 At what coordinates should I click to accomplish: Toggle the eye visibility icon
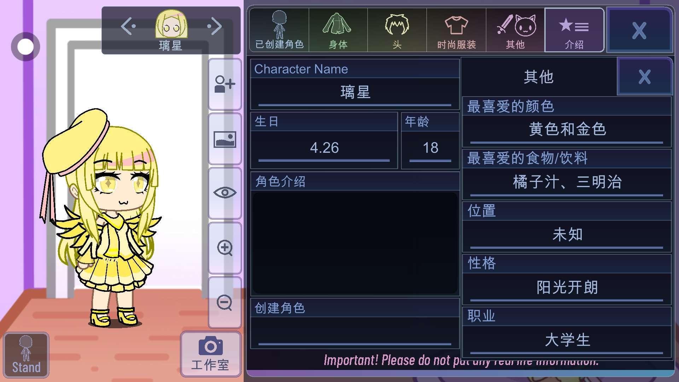click(225, 193)
